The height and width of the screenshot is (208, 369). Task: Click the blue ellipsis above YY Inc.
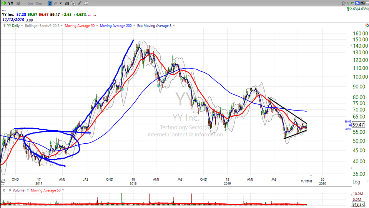(x=4, y=10)
